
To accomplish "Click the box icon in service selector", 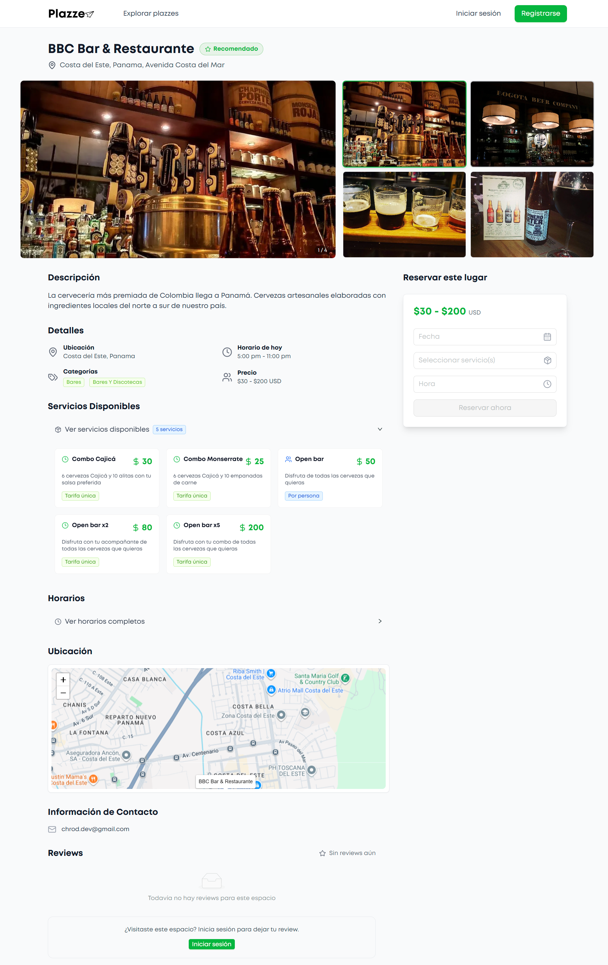I will [x=548, y=361].
